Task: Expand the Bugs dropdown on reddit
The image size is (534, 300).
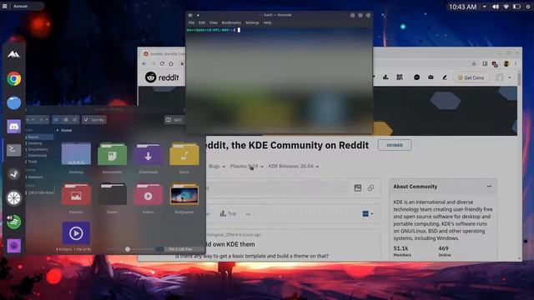Action: (217, 167)
